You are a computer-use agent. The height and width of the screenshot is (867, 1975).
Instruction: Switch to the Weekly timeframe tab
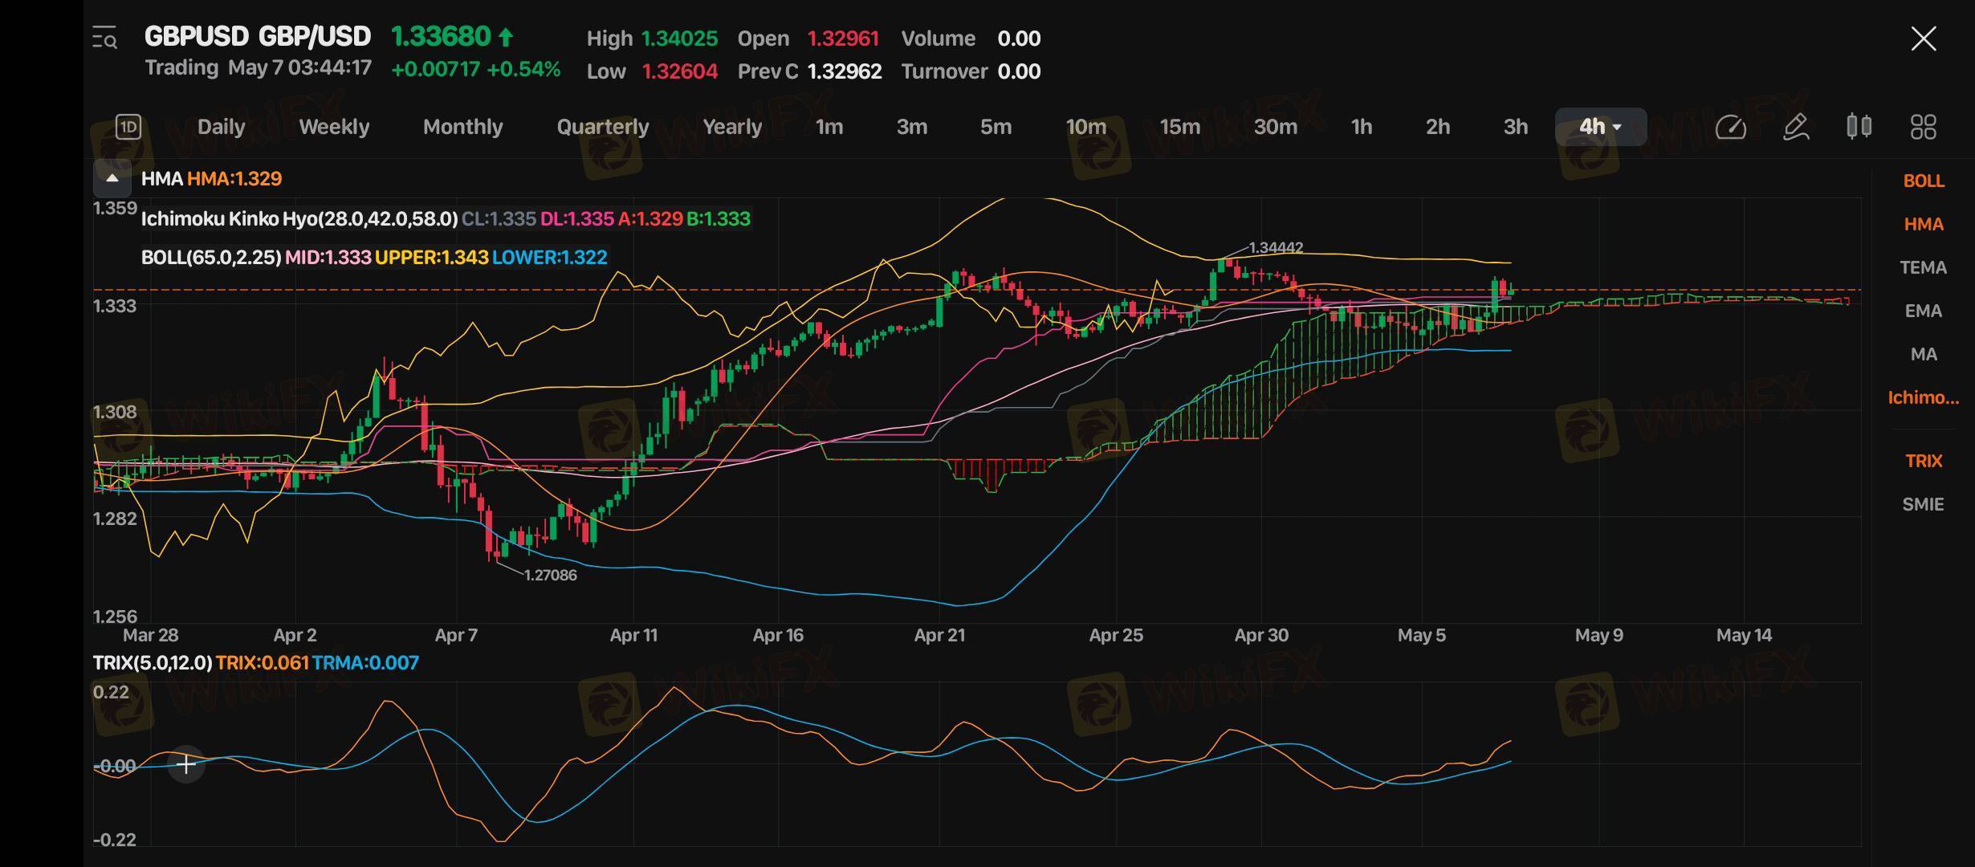334,127
